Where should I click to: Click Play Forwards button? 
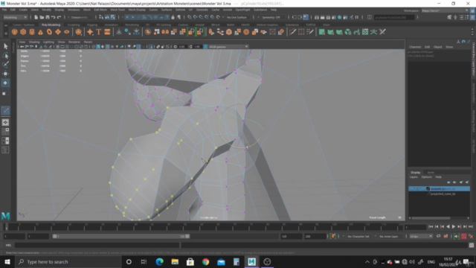tap(454, 226)
